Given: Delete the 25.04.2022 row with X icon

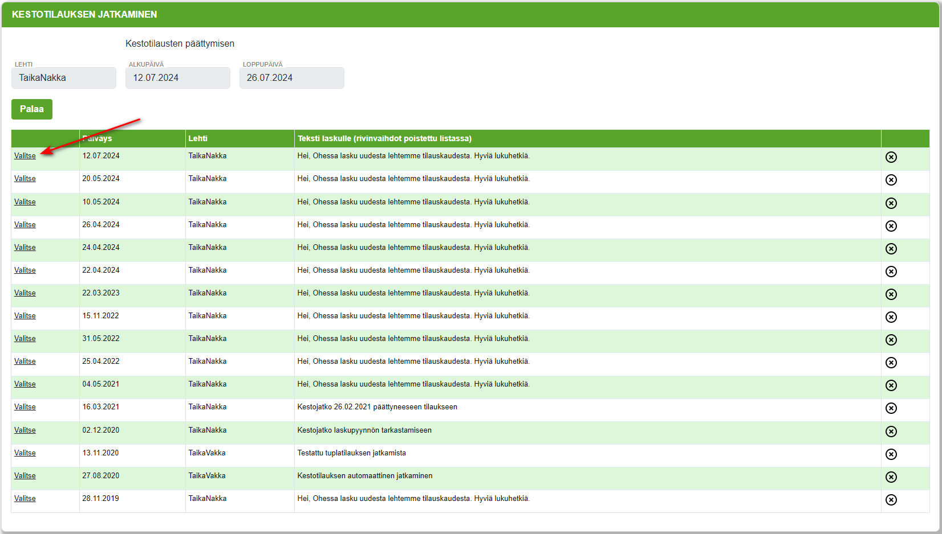Looking at the screenshot, I should (x=891, y=363).
